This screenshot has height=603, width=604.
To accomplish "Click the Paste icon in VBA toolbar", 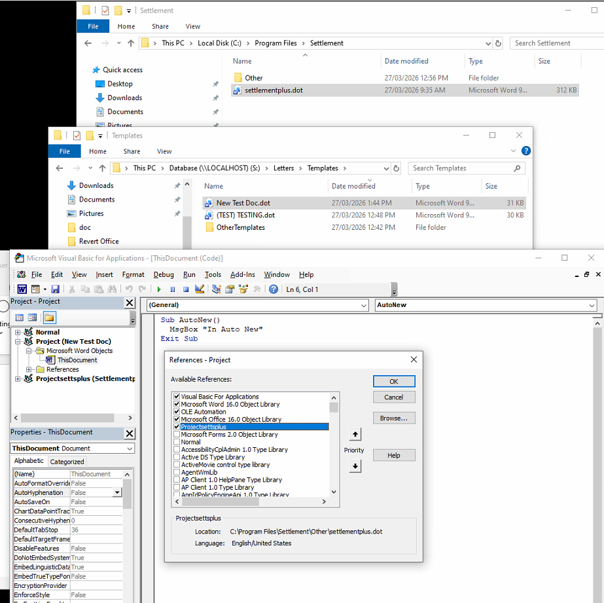I will pos(99,289).
